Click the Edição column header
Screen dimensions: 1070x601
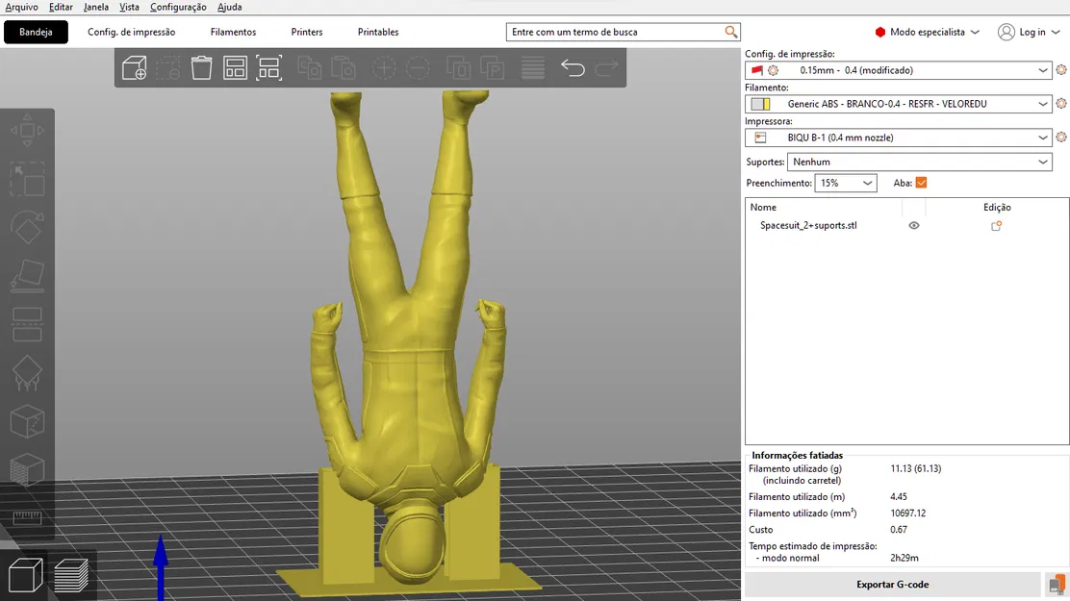[x=997, y=208]
